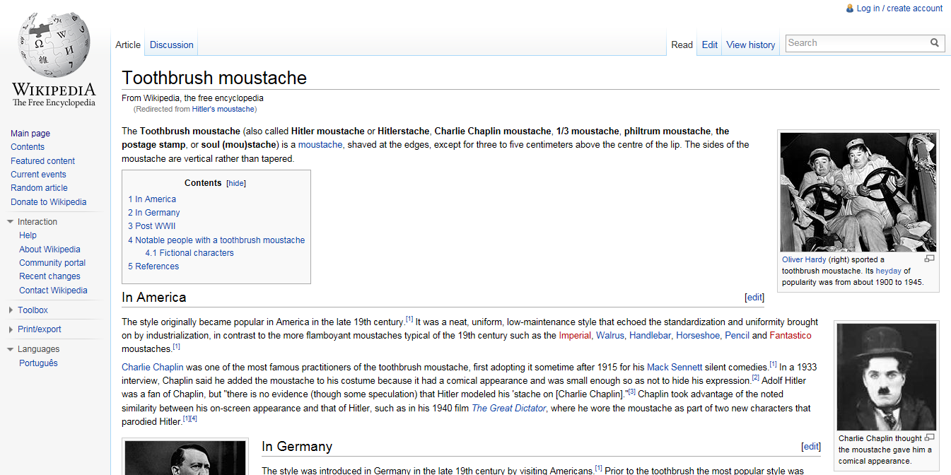
Task: Open the Pencil moustache link
Action: coord(737,336)
